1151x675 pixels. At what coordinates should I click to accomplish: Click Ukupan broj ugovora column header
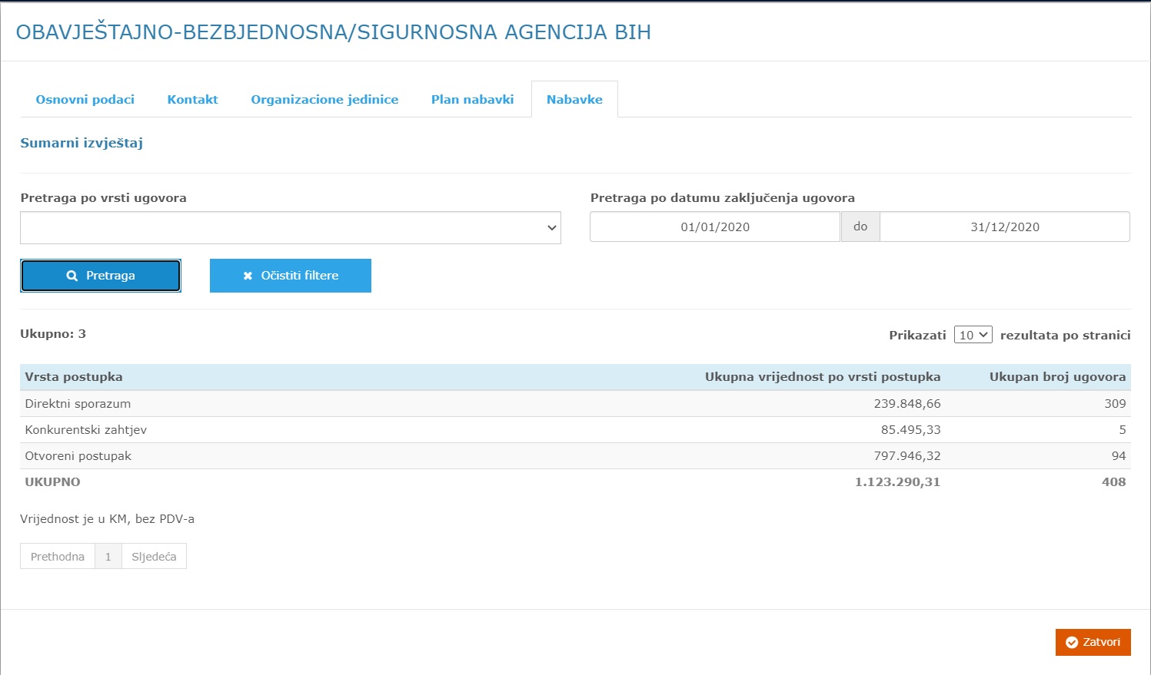[x=1057, y=377]
